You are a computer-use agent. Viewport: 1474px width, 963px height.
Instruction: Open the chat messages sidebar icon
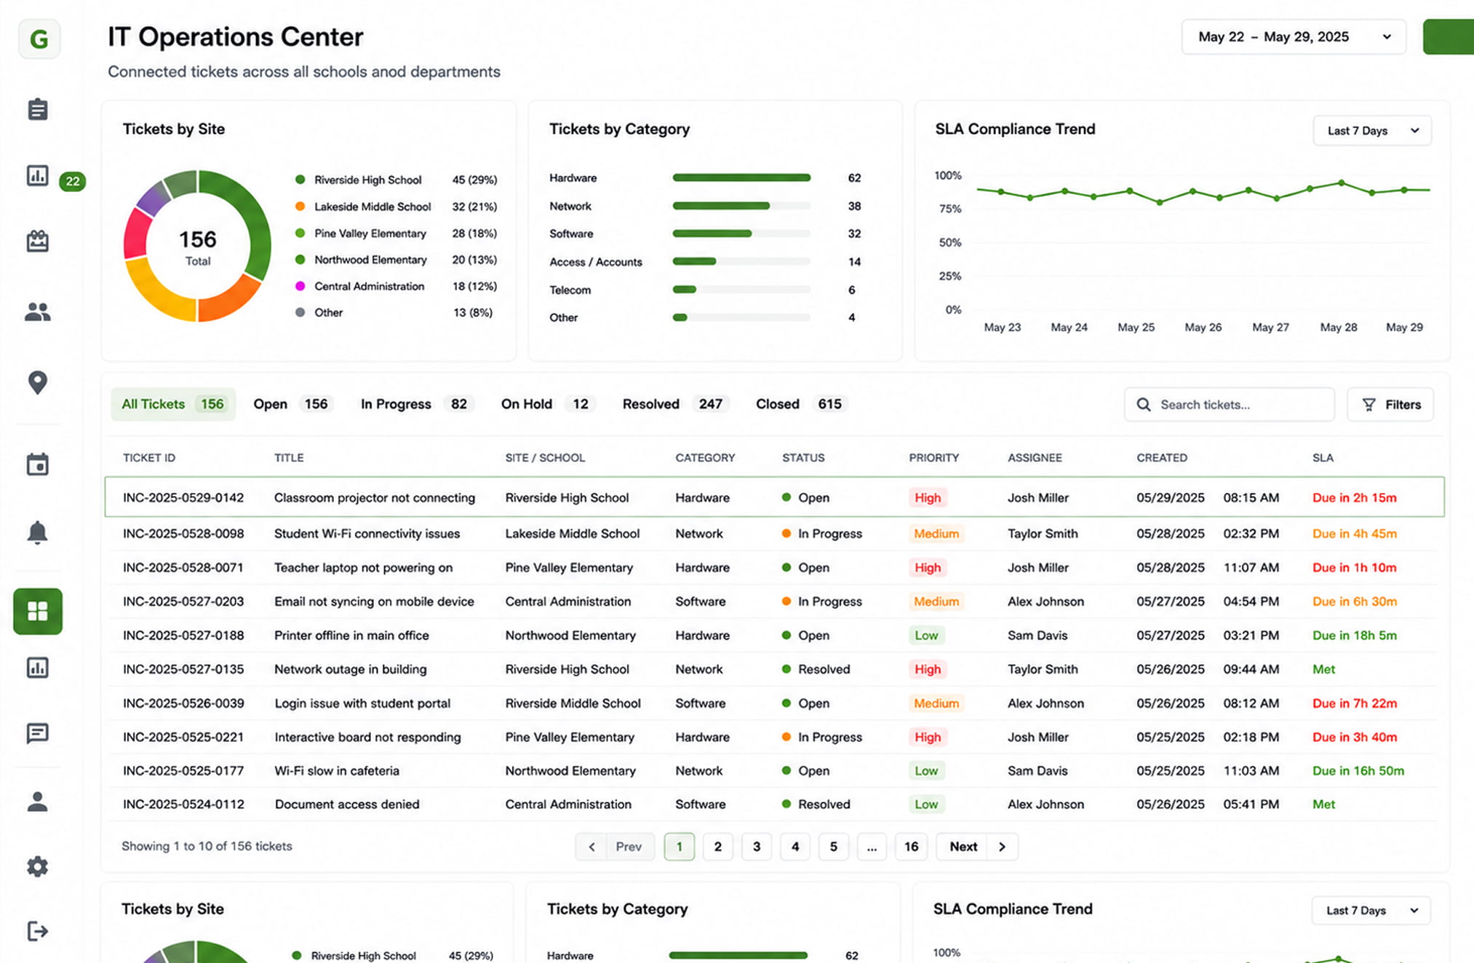(x=38, y=733)
